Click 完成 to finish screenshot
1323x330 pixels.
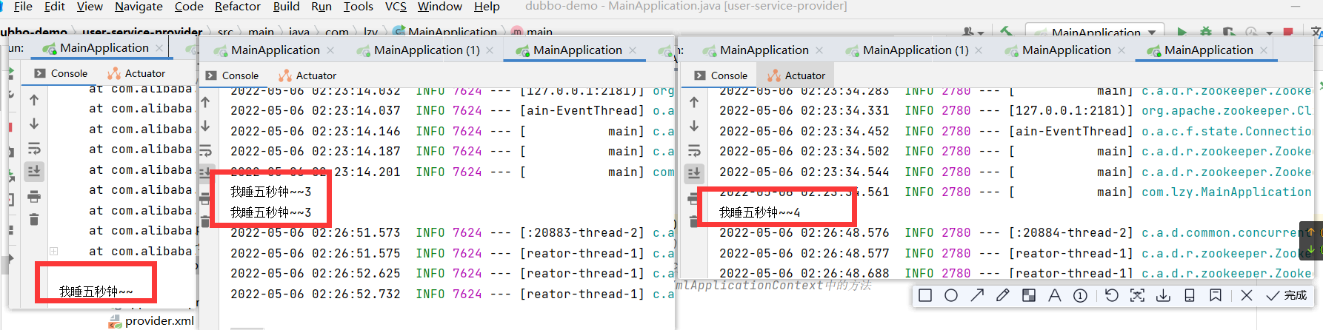[1287, 295]
